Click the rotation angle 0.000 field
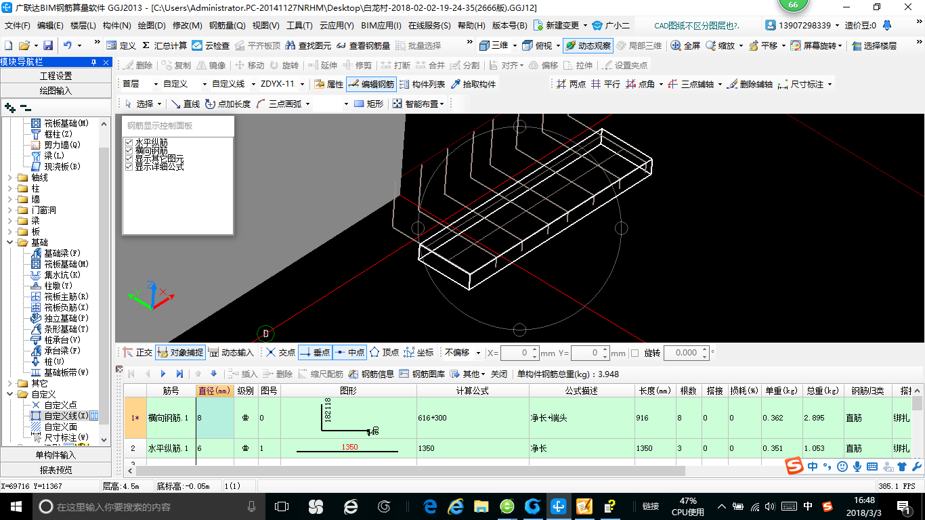This screenshot has height=520, width=925. pyautogui.click(x=685, y=353)
